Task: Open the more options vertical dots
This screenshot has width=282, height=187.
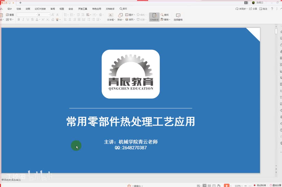Action: point(277,9)
